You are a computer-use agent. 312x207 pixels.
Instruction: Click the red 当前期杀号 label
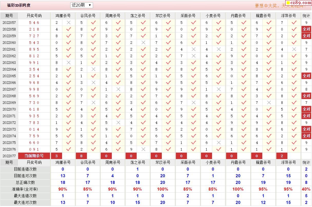point(34,156)
